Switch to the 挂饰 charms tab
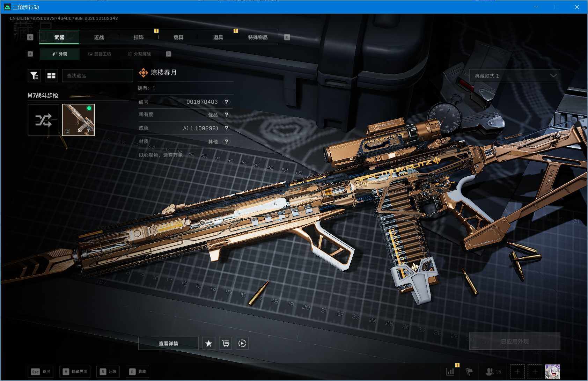 (x=139, y=37)
